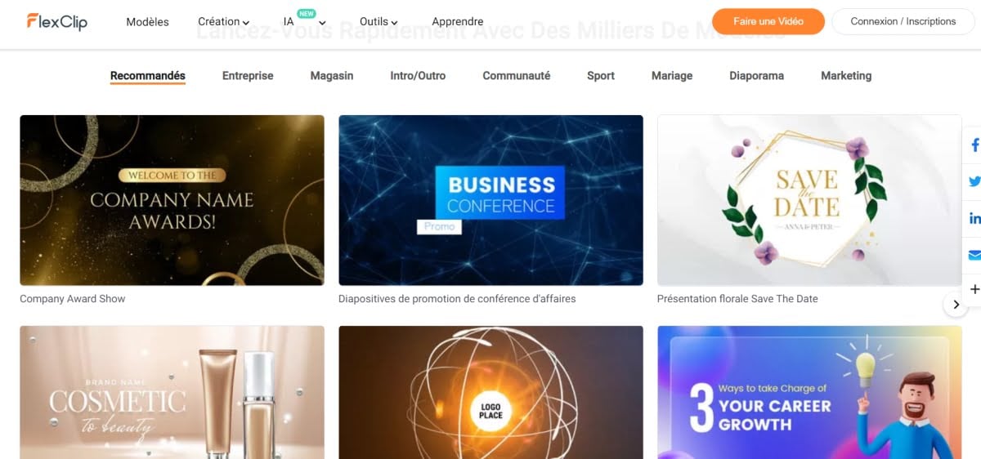
Task: Expand the IA dropdown menu
Action: pyautogui.click(x=304, y=22)
